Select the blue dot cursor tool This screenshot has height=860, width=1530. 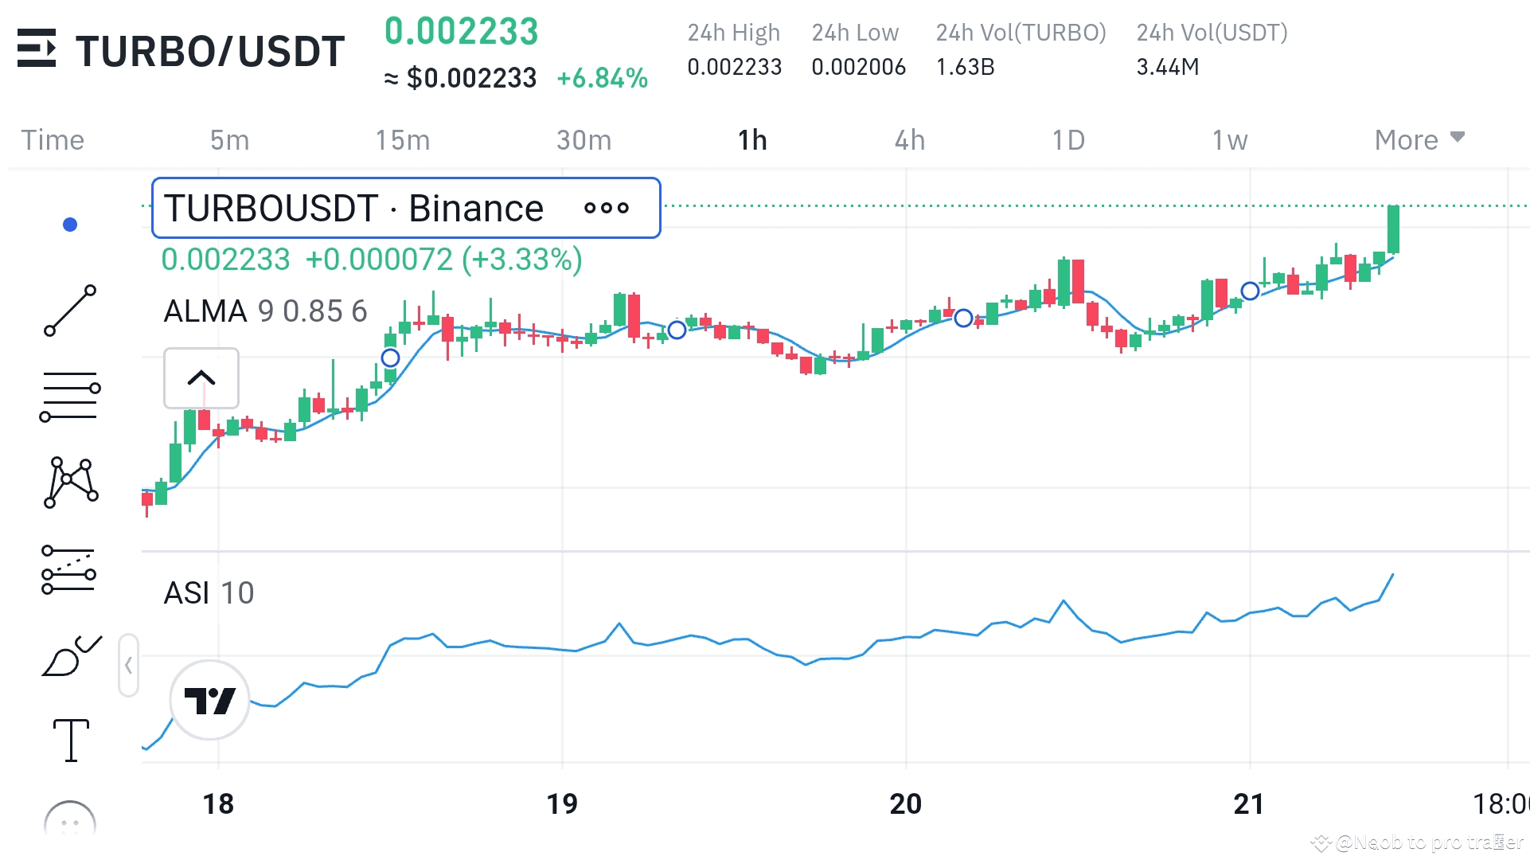[x=70, y=225]
